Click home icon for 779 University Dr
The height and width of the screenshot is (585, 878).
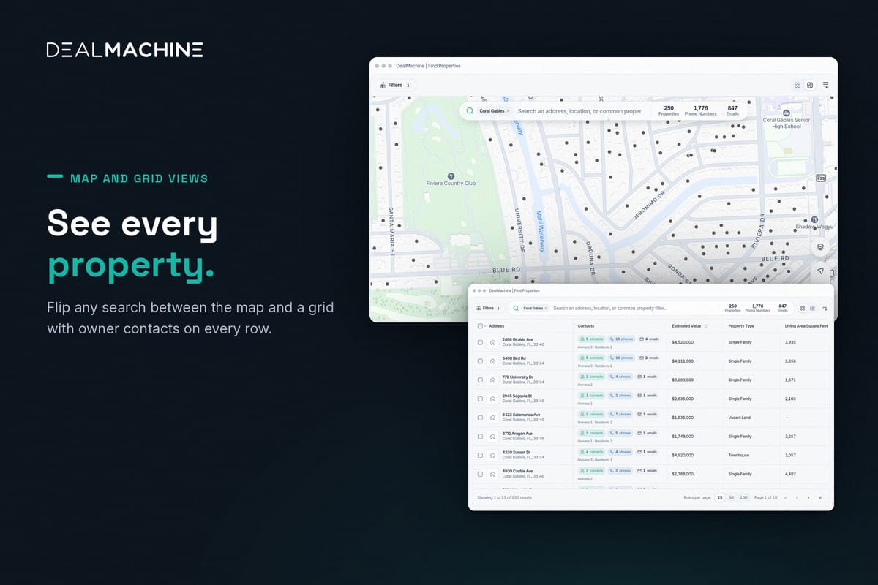493,380
